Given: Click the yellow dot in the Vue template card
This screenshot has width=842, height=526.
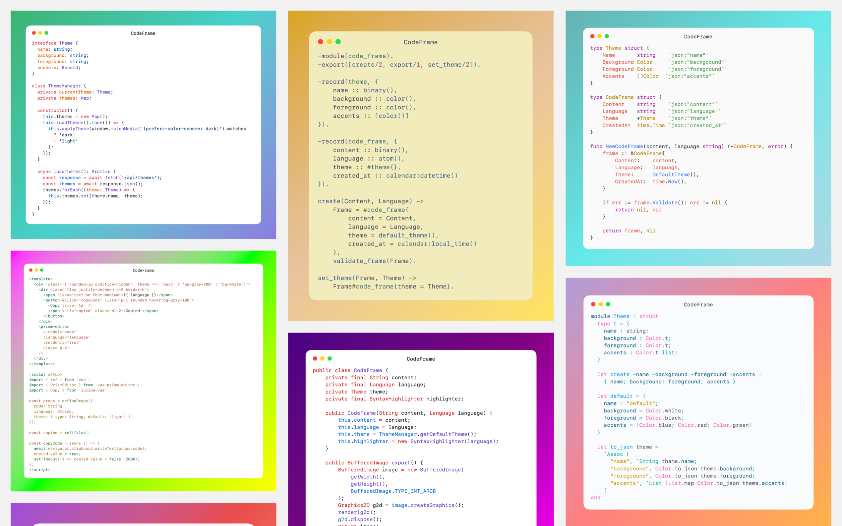Looking at the screenshot, I should pyautogui.click(x=36, y=270).
